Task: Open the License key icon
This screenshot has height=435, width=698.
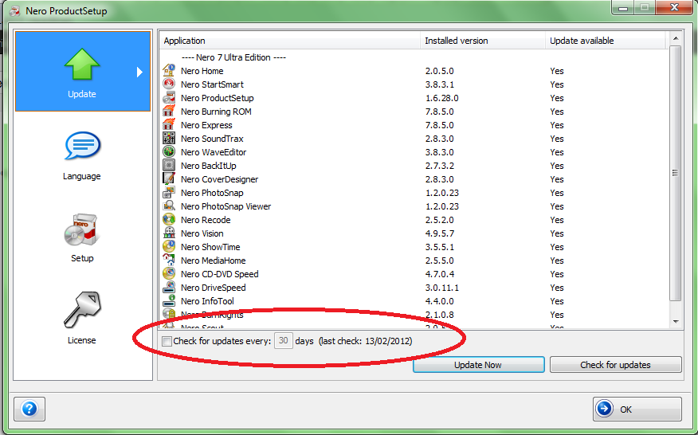Action: click(x=82, y=310)
